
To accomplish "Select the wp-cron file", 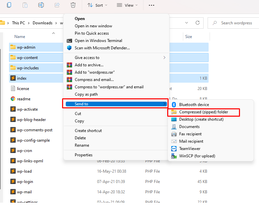I will pyautogui.click(x=21, y=151).
